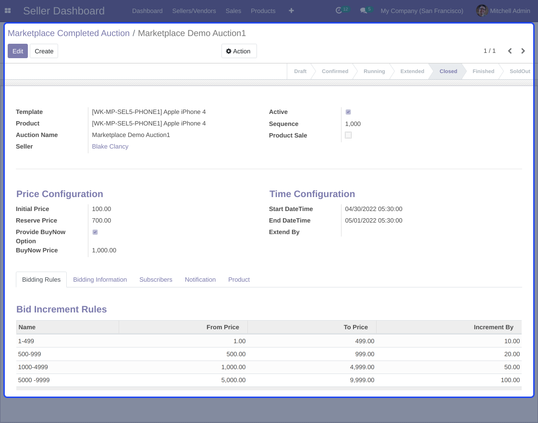Image resolution: width=538 pixels, height=423 pixels.
Task: Click the 1 / 1 pager counter
Action: (x=489, y=51)
